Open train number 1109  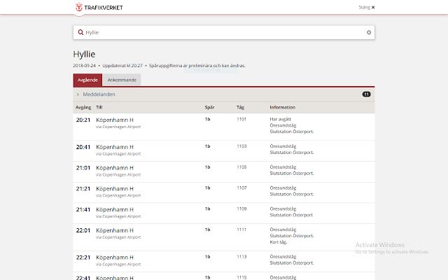tap(241, 209)
